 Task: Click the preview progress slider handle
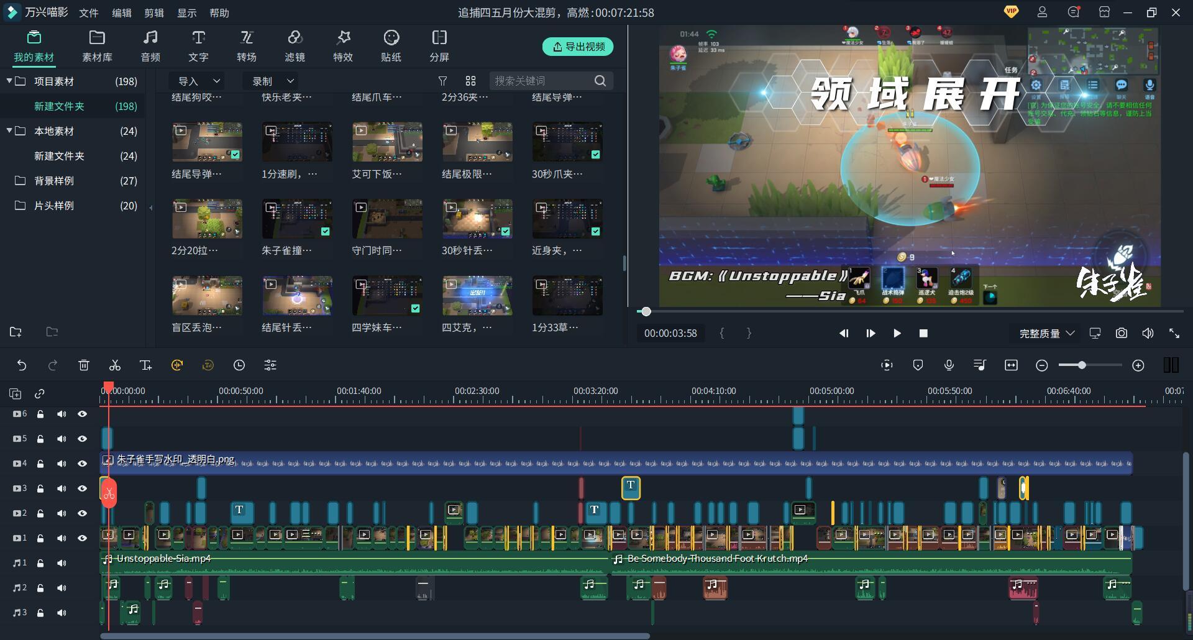[646, 311]
